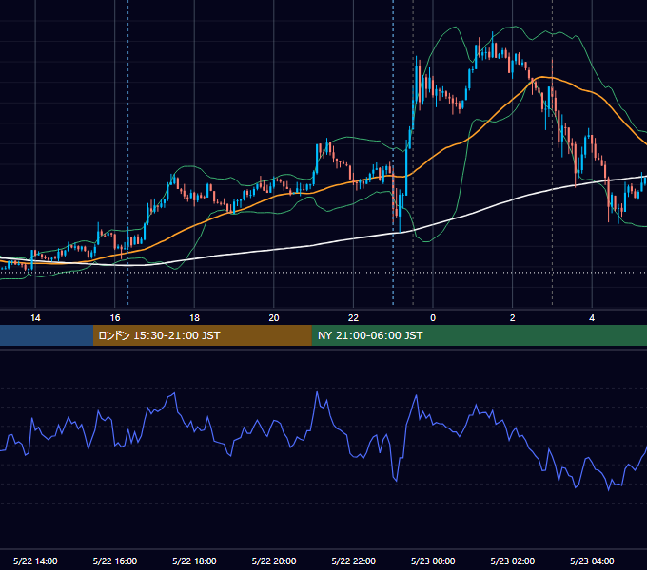Click hour label 18 on price chart axis
Image resolution: width=647 pixels, height=570 pixels.
pos(194,317)
